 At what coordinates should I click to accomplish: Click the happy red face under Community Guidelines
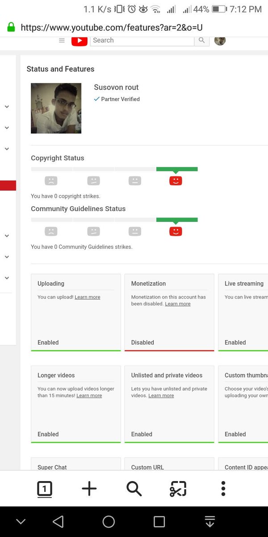[x=176, y=231]
